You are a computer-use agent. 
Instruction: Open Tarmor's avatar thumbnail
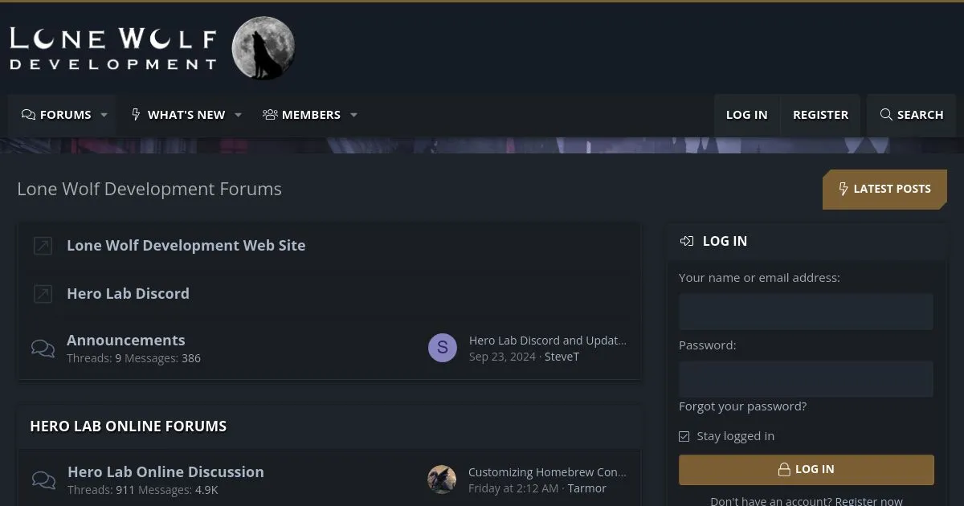[x=442, y=479]
